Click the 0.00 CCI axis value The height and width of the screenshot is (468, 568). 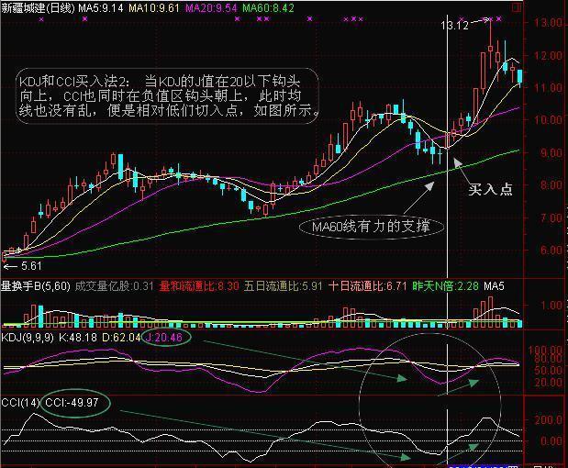551,440
